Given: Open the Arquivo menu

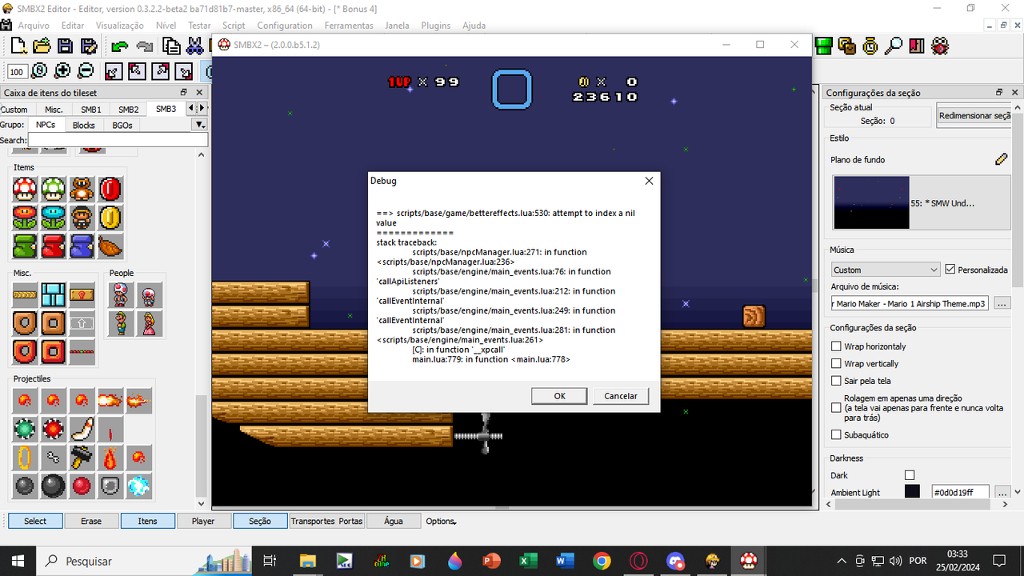Looking at the screenshot, I should point(34,26).
